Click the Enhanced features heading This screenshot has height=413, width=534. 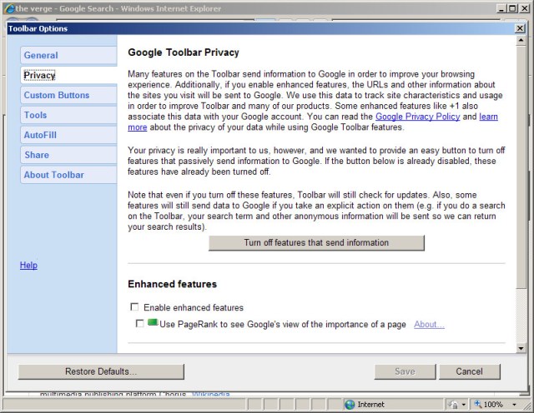coord(172,284)
